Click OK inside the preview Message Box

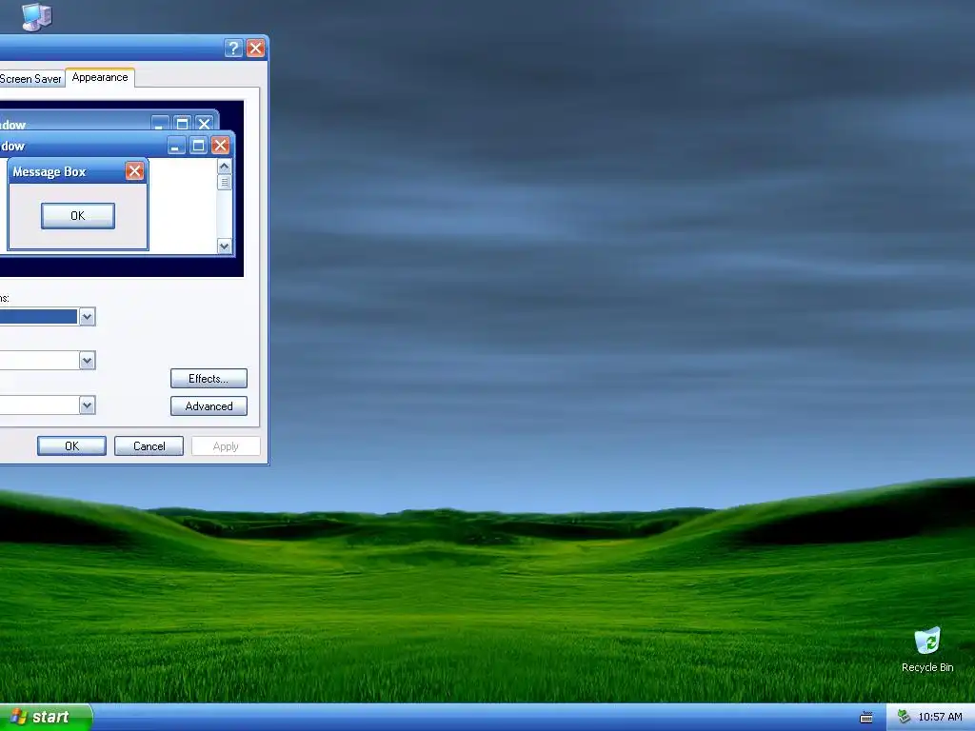pos(78,216)
